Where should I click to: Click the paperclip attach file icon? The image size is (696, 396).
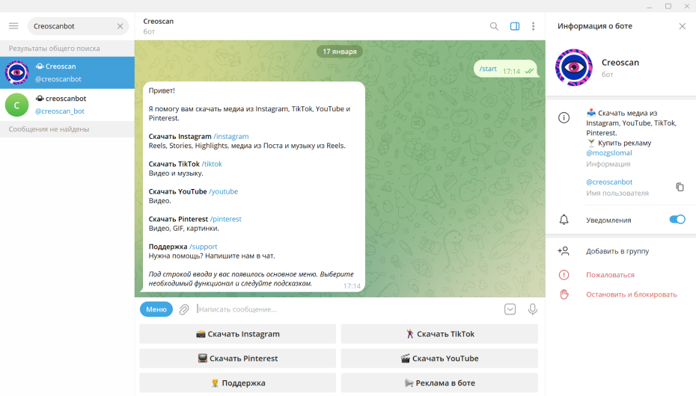coord(184,309)
